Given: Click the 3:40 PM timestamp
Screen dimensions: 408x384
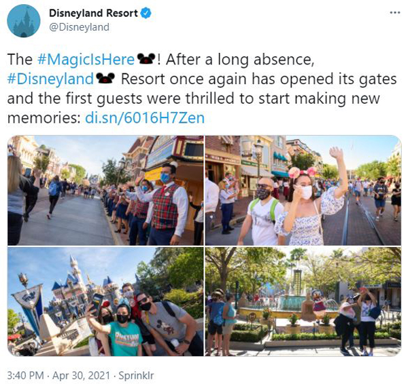Looking at the screenshot, I should tap(26, 375).
